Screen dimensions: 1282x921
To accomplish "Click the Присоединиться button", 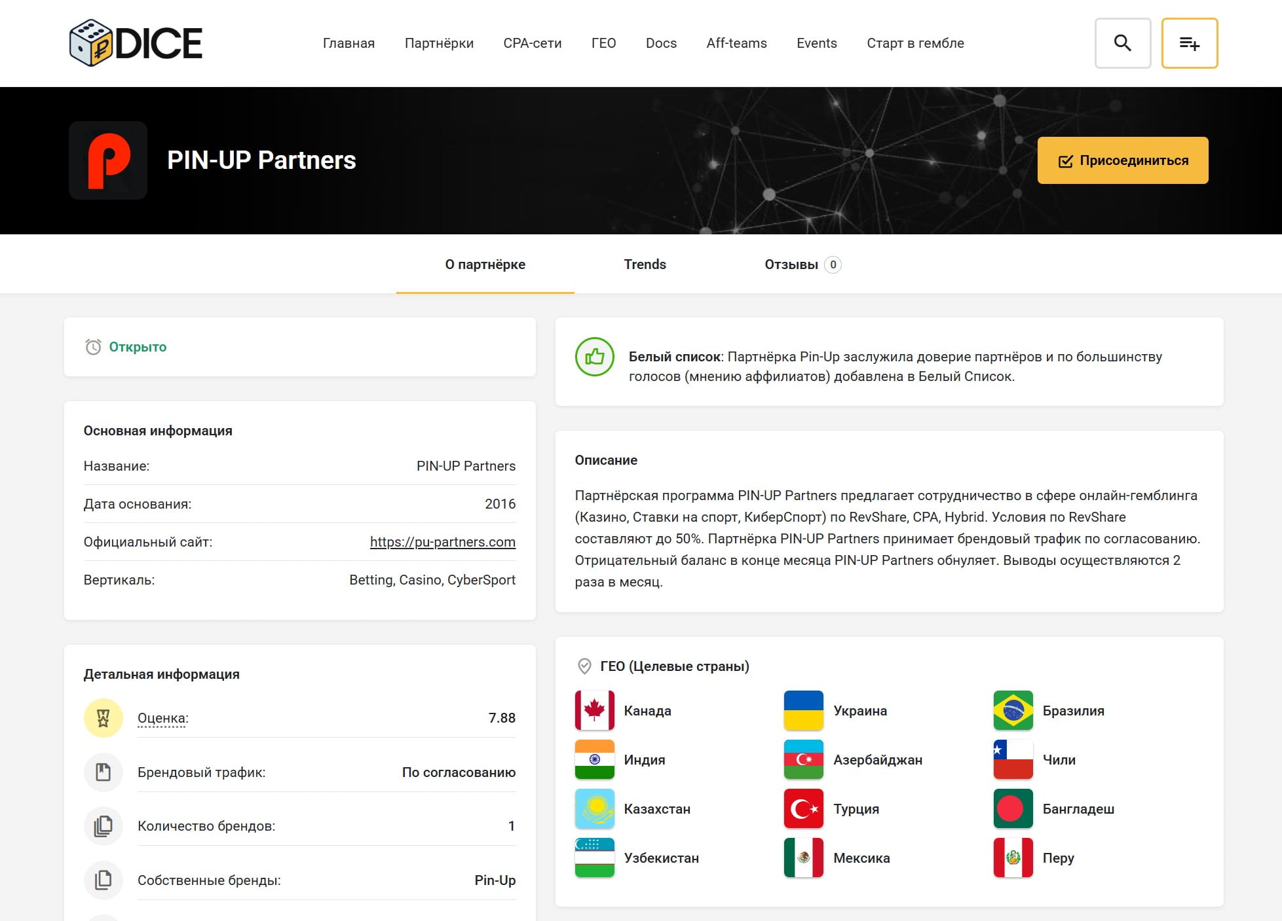I will (x=1123, y=160).
